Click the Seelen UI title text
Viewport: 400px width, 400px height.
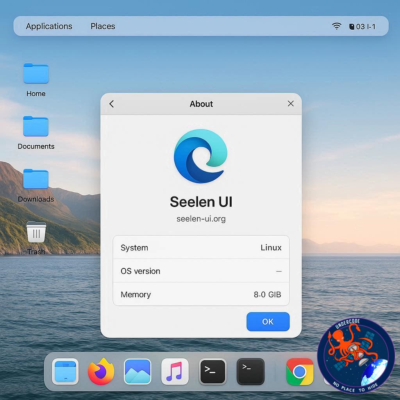[201, 202]
